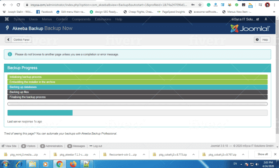This screenshot has width=279, height=168.
Task: Click the View Site link
Action: point(9,146)
